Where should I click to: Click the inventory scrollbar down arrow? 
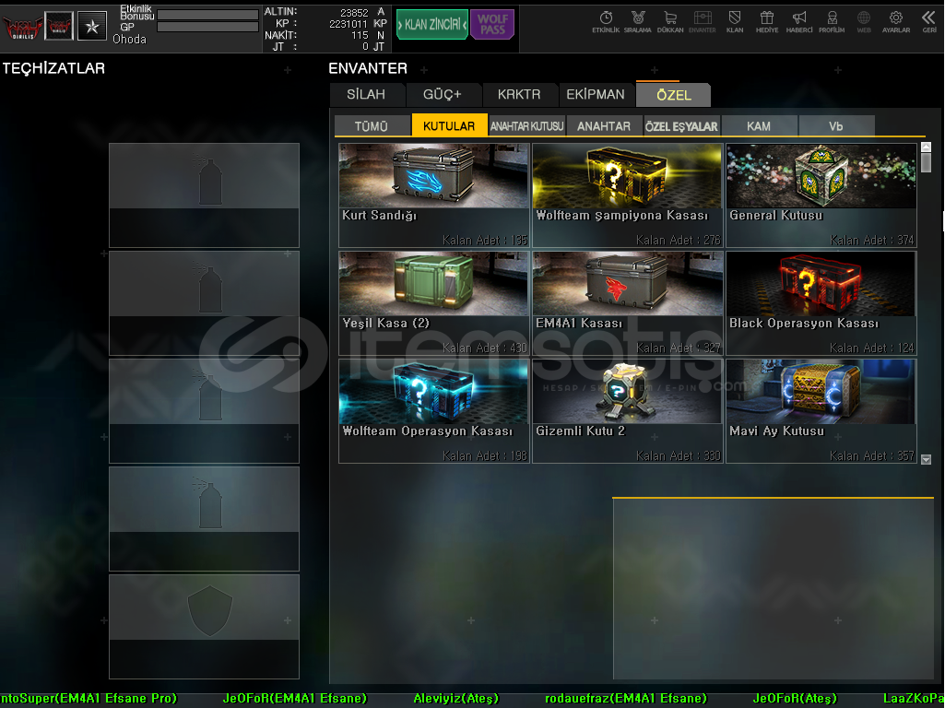[x=927, y=459]
